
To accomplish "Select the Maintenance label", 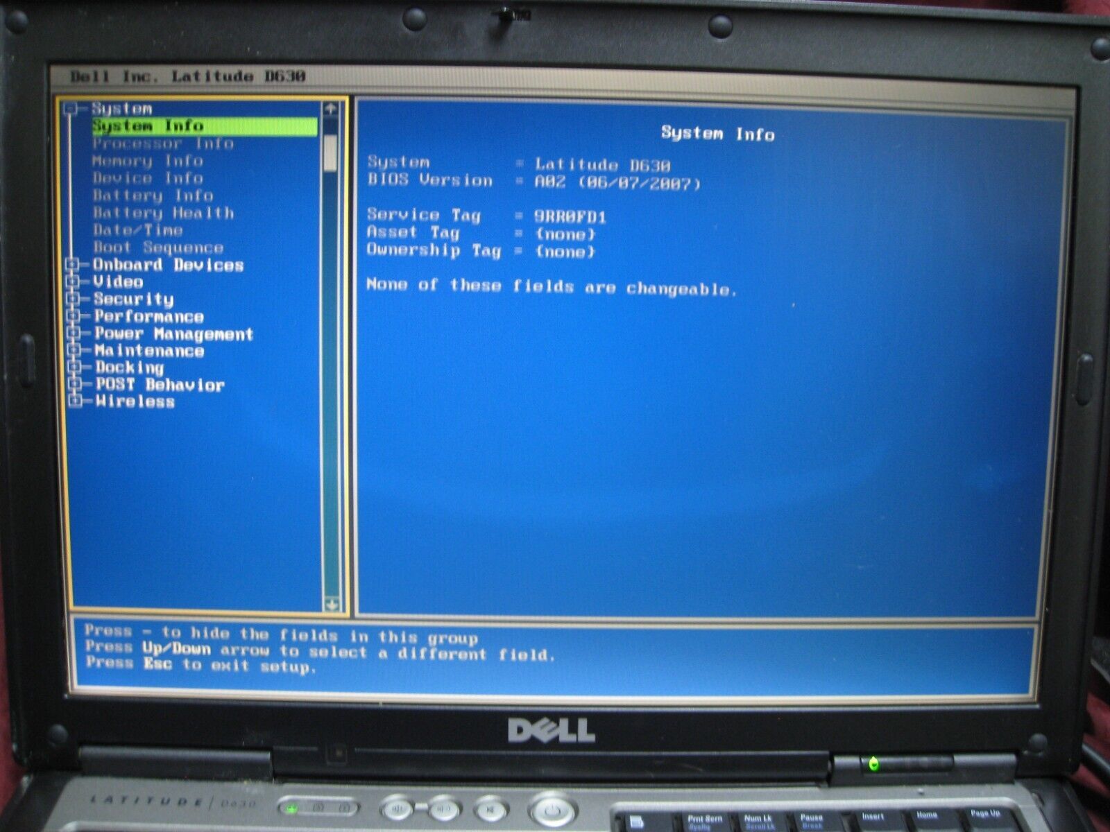I will [150, 350].
